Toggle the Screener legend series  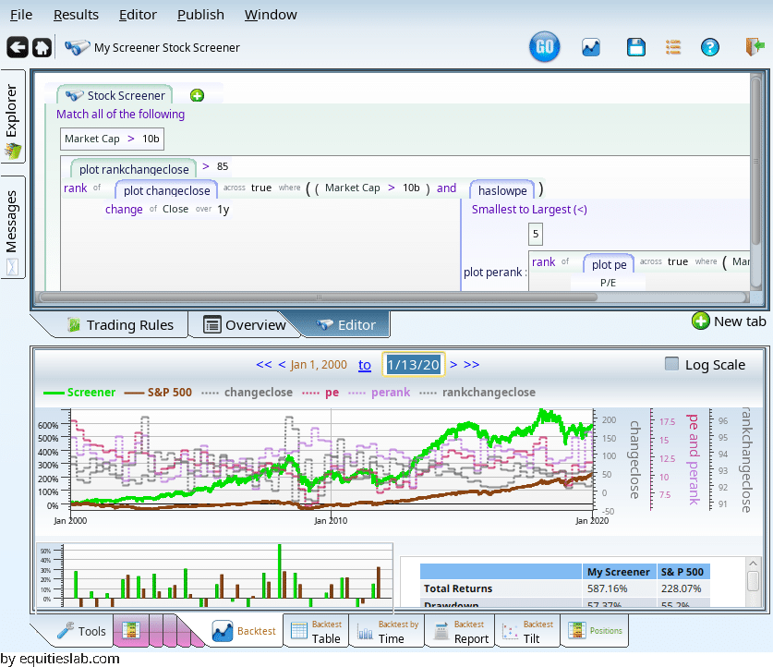79,393
